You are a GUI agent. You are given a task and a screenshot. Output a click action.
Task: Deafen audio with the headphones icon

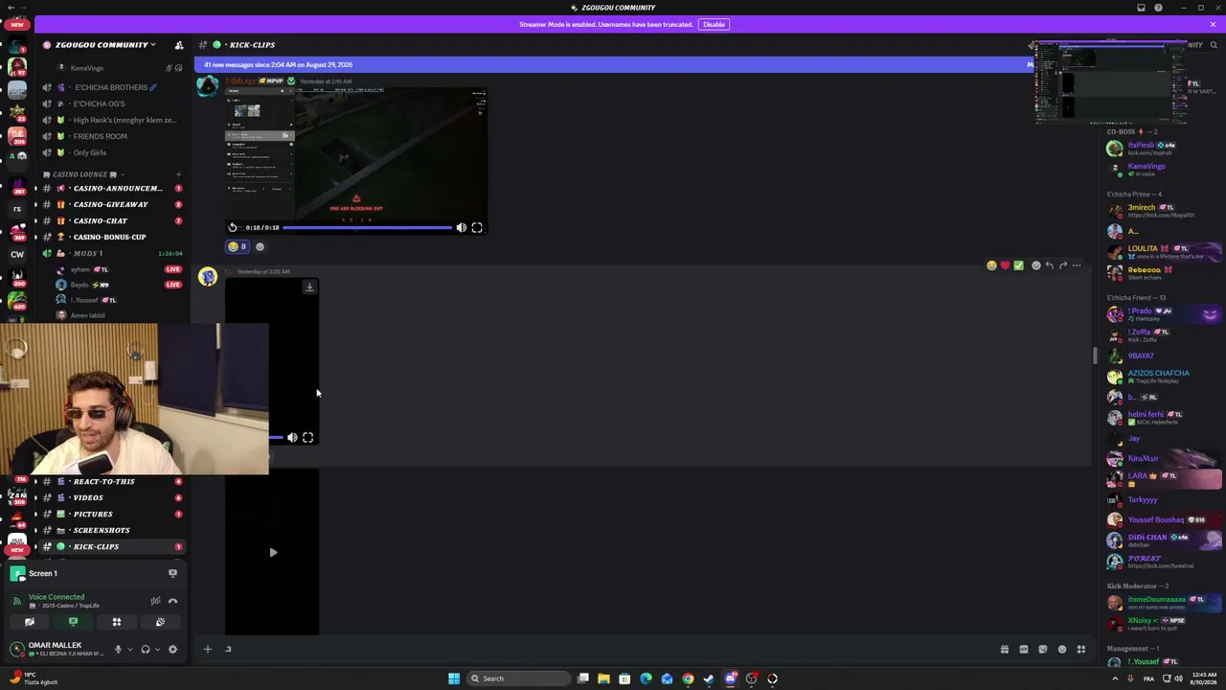[x=146, y=649]
